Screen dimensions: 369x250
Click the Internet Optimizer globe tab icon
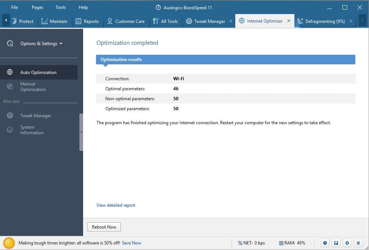tap(242, 21)
